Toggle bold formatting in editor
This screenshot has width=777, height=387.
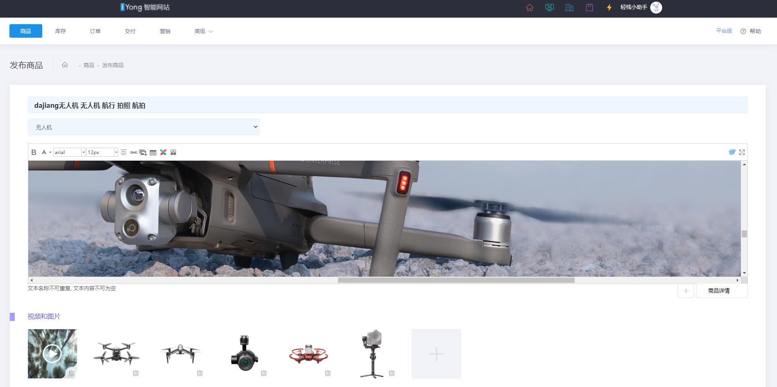click(x=34, y=152)
